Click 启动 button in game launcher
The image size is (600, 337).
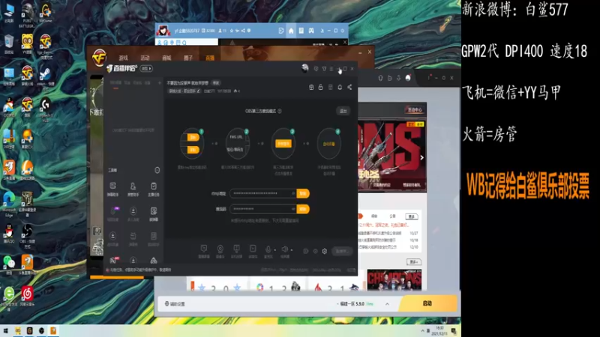click(427, 303)
